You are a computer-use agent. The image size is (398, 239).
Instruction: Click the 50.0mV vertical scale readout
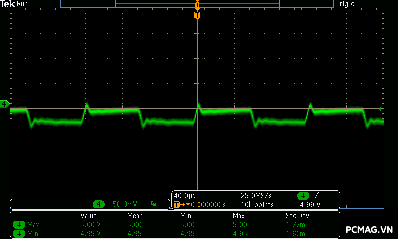(x=125, y=204)
